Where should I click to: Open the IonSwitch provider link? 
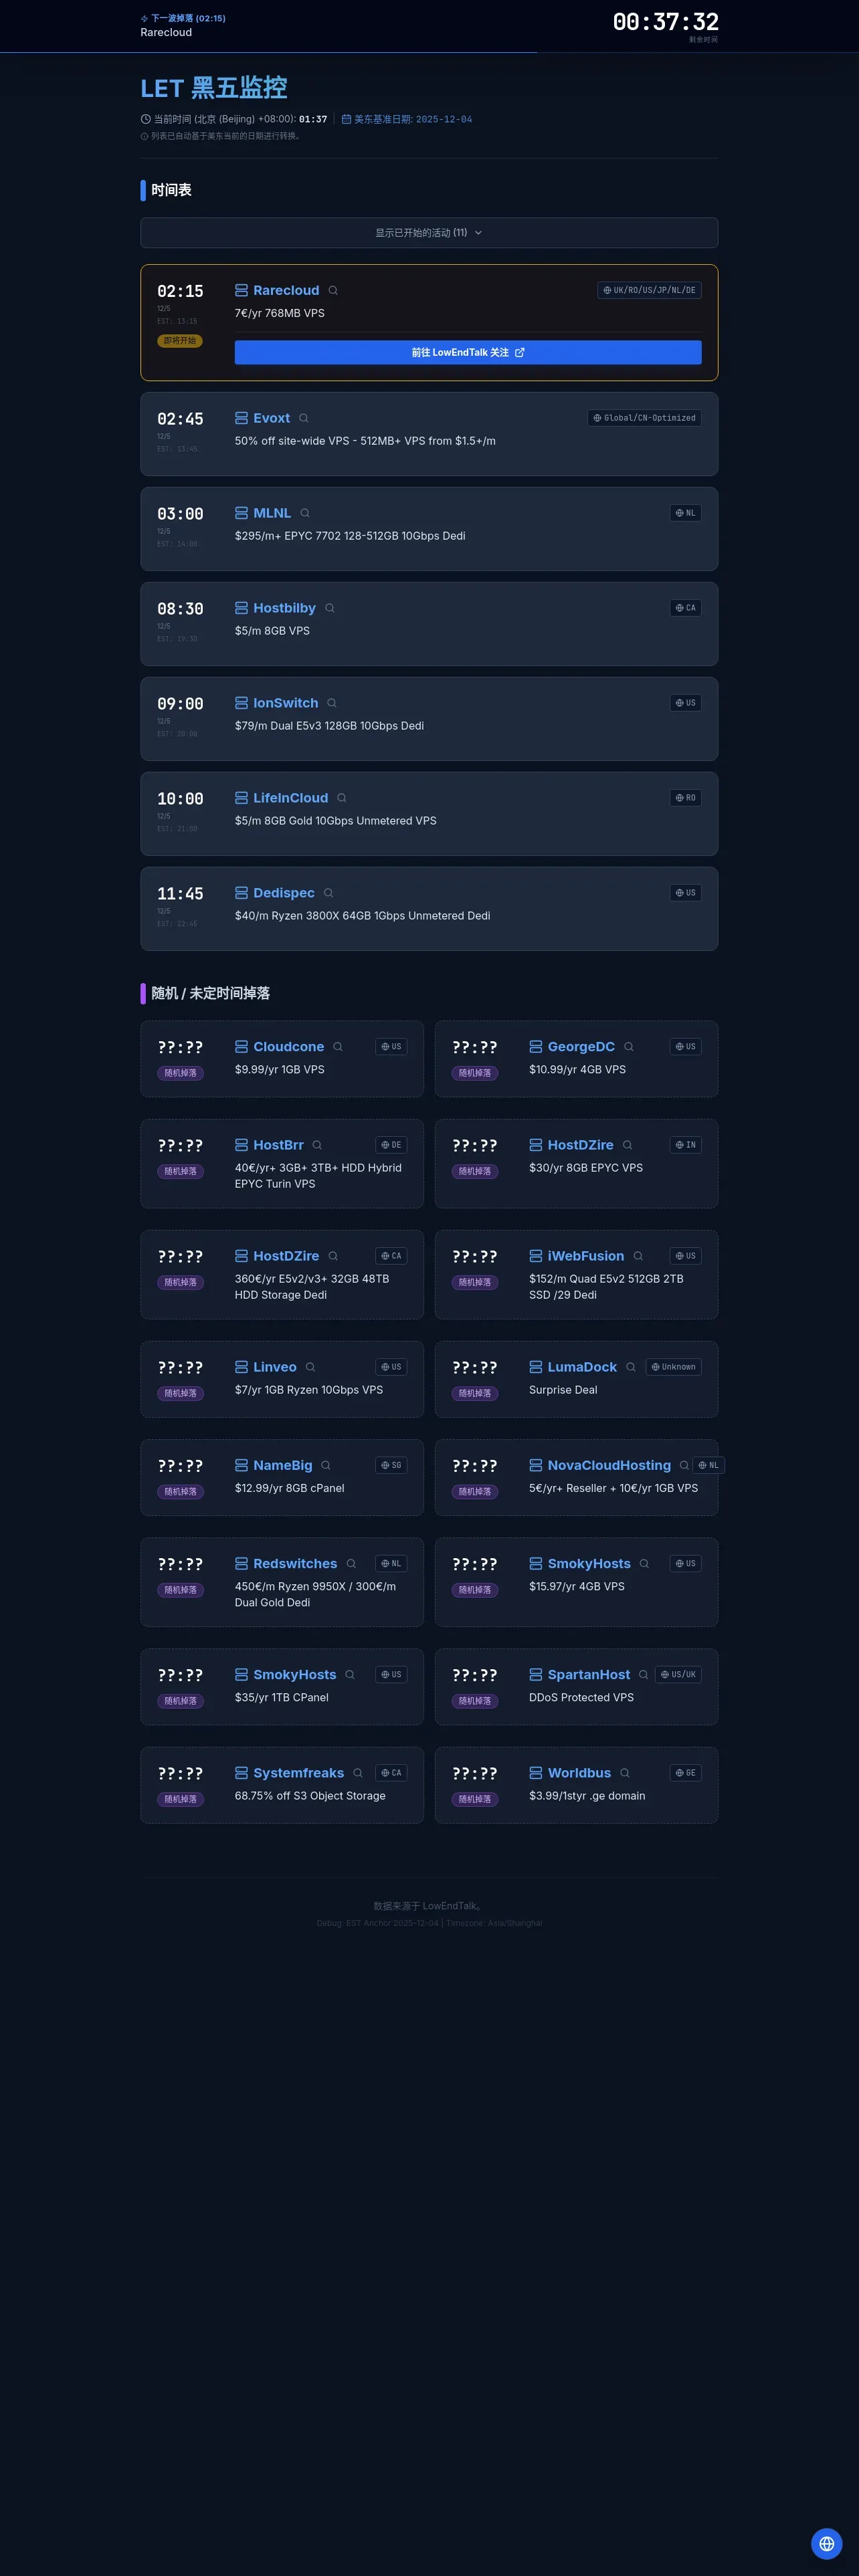click(285, 703)
